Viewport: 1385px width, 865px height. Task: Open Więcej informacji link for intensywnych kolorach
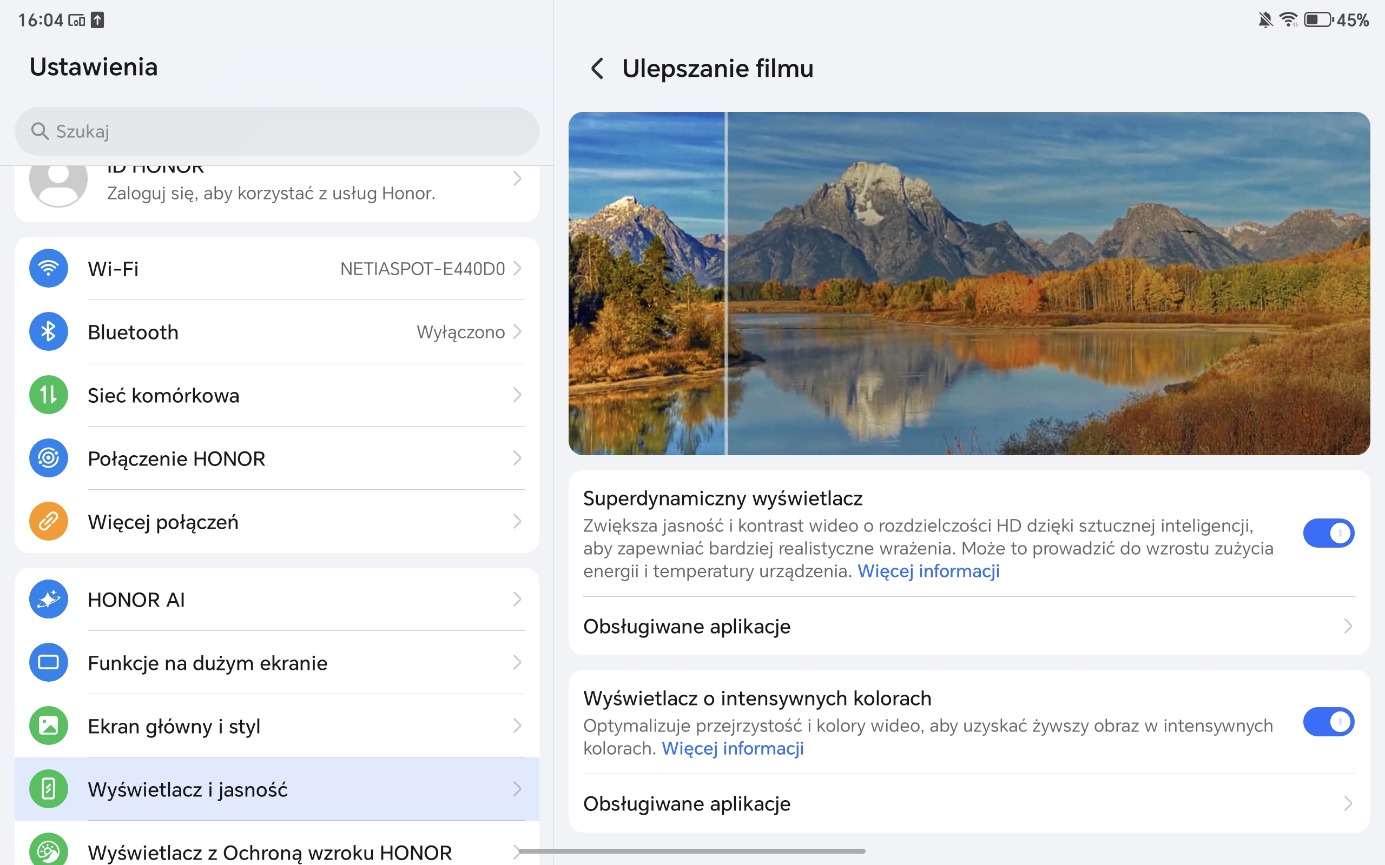pyautogui.click(x=733, y=748)
